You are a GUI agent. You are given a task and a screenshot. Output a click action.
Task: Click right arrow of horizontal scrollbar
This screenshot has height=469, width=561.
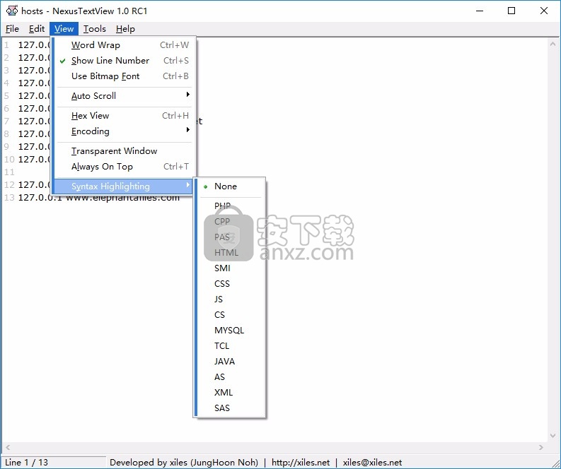coord(541,447)
